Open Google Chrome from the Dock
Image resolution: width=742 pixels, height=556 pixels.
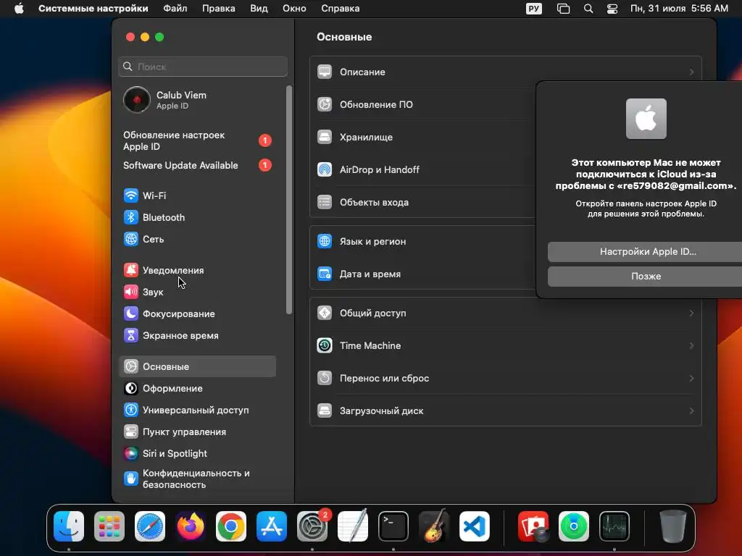231,526
